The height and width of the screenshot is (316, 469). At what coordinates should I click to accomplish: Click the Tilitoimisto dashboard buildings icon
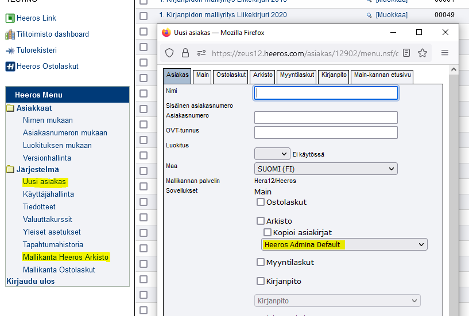coord(10,34)
